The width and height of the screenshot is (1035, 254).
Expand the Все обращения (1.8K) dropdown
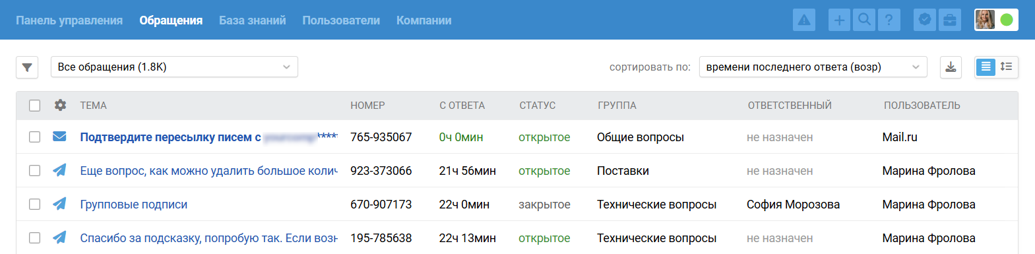click(x=174, y=67)
